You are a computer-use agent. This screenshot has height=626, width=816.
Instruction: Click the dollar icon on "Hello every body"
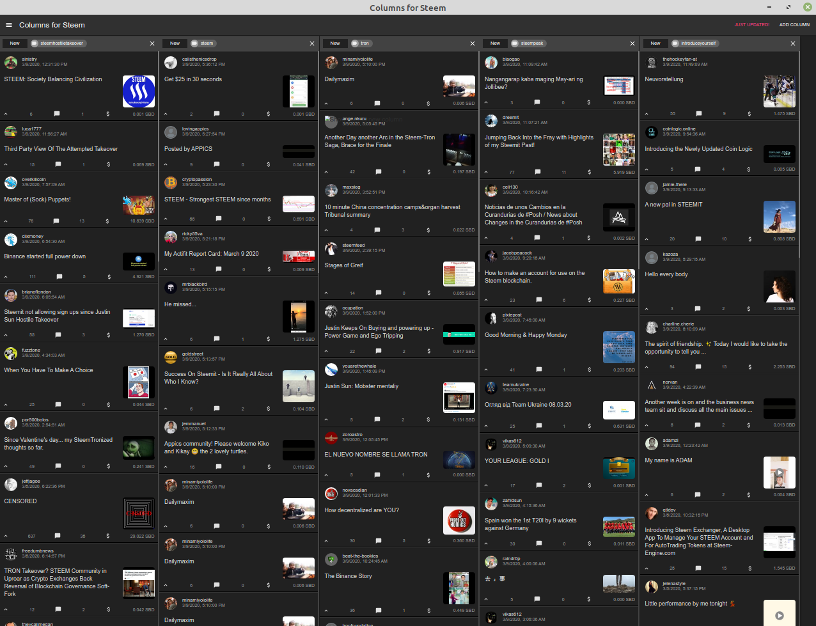click(749, 308)
